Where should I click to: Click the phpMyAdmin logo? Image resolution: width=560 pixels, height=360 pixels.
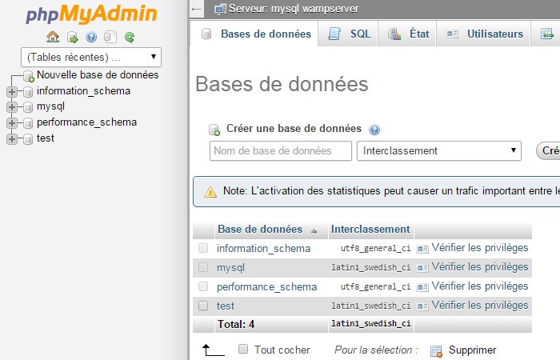coord(91,14)
